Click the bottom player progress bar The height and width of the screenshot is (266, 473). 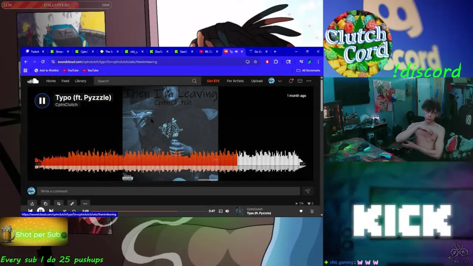pyautogui.click(x=149, y=211)
